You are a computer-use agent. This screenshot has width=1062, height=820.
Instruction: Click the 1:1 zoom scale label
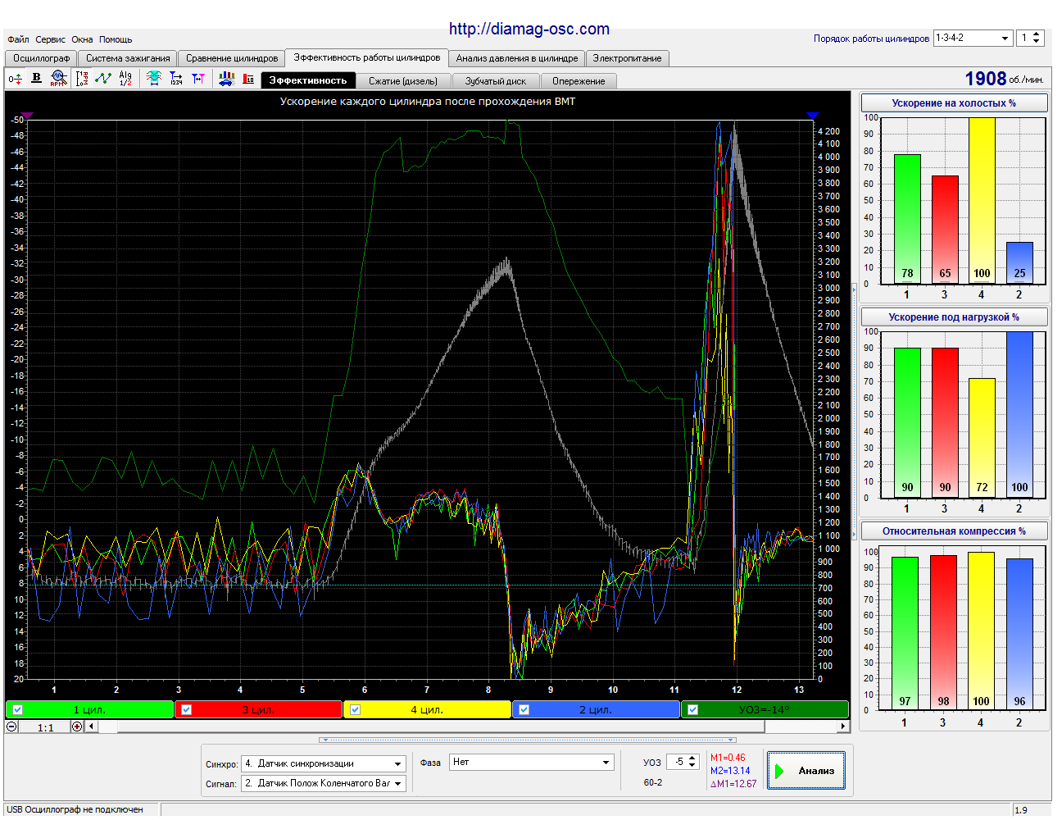click(x=45, y=727)
